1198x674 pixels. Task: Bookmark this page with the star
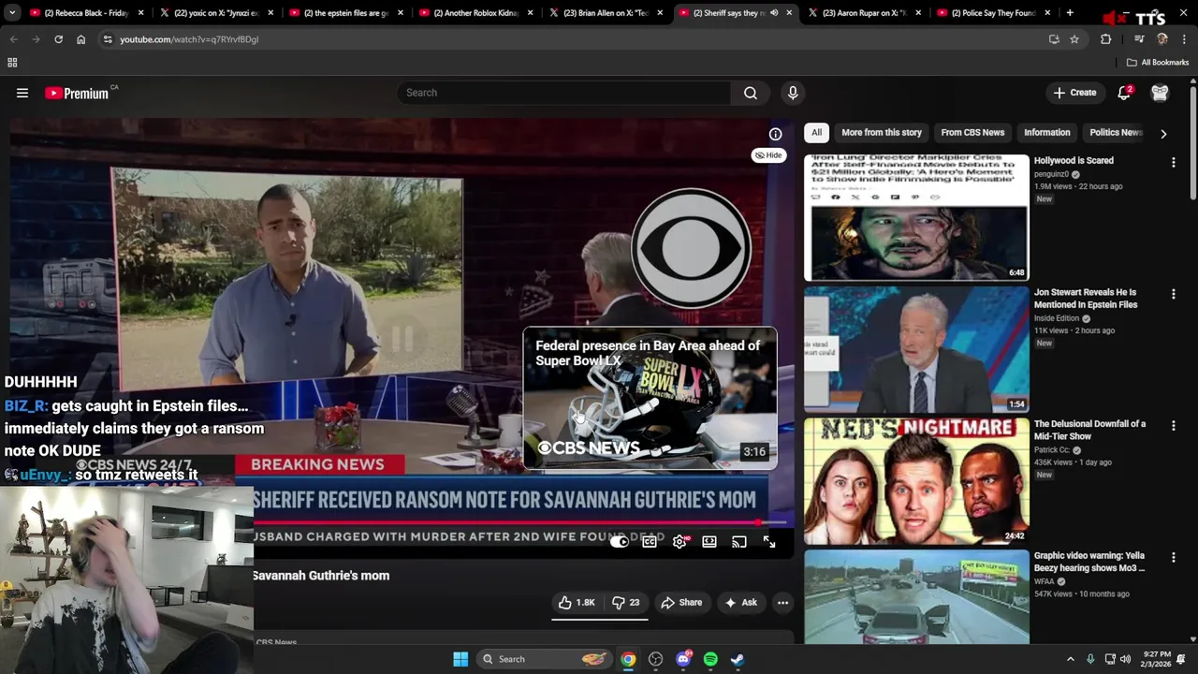1074,39
